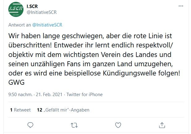Share the tweet via upload arrow icon
The image size is (191, 134).
point(162,125)
